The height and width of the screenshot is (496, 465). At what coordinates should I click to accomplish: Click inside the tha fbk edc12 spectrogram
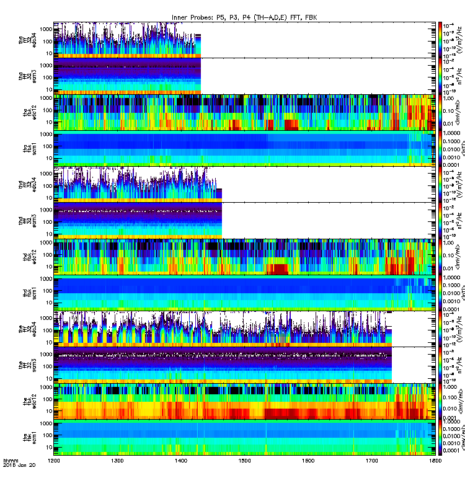[244, 112]
